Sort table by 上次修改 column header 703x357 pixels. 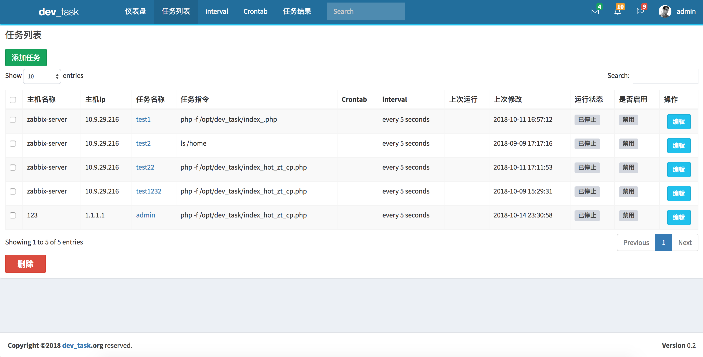tap(507, 100)
